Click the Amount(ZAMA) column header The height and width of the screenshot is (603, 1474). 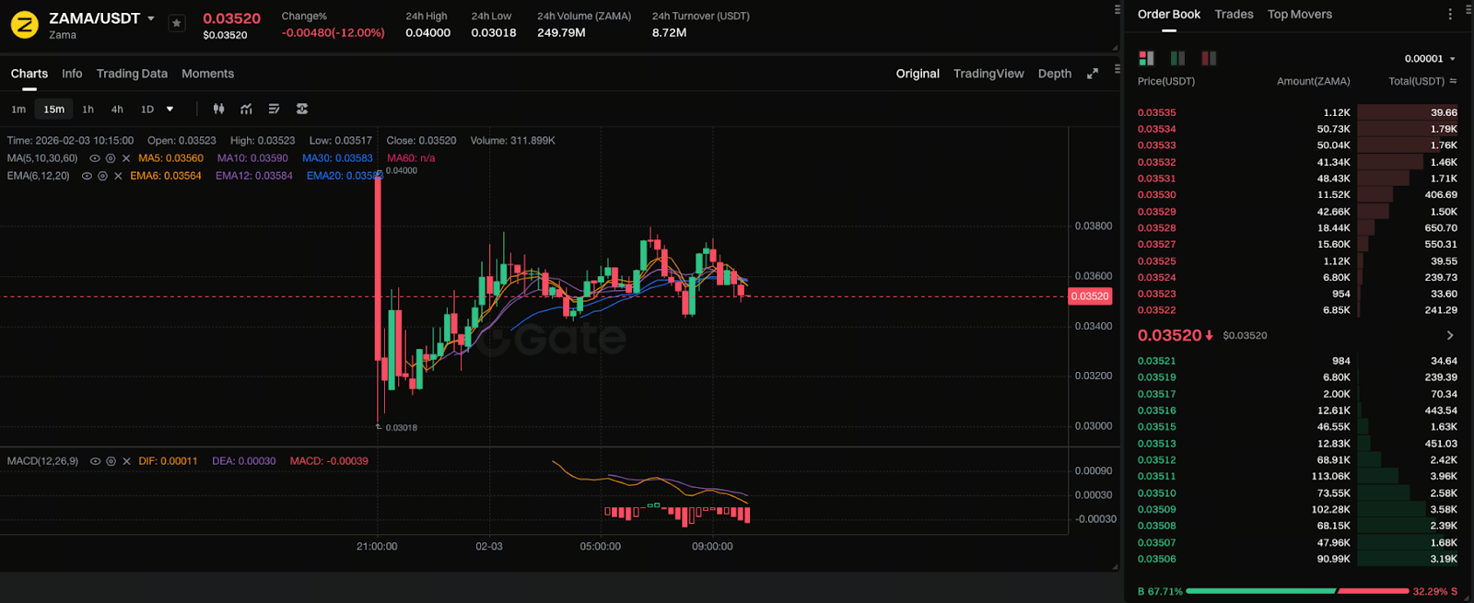point(1313,81)
